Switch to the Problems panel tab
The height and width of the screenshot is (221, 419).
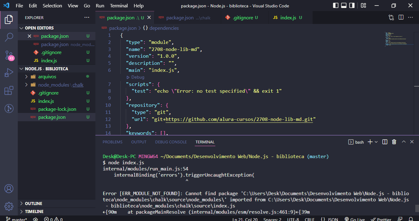[113, 142]
